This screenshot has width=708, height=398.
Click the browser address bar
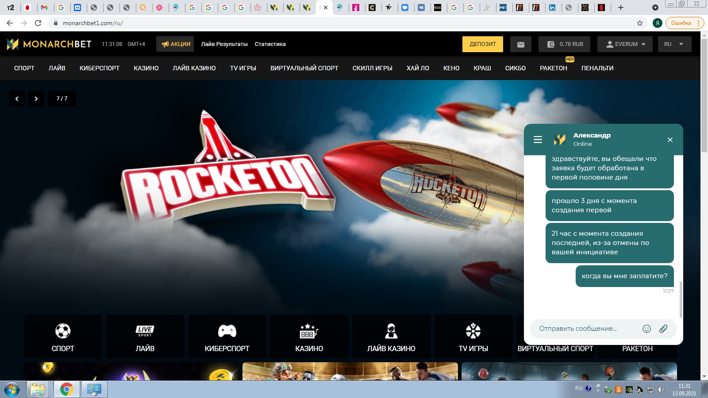(x=345, y=23)
